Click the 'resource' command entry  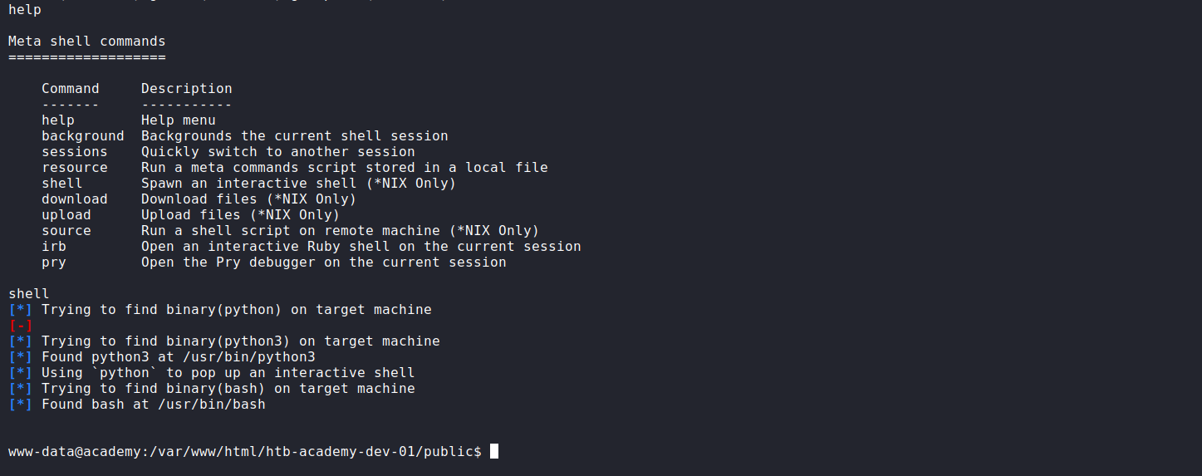pos(75,168)
